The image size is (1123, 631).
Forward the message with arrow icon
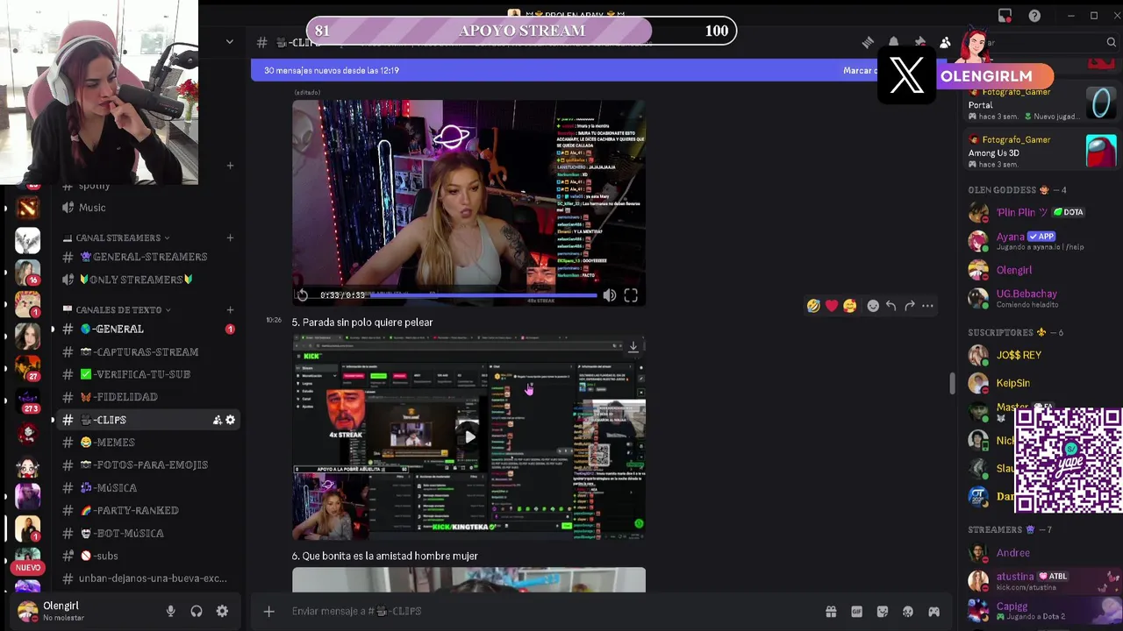[909, 306]
